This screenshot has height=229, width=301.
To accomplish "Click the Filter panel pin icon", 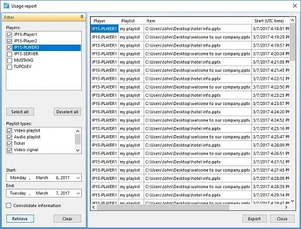I will (82, 16).
